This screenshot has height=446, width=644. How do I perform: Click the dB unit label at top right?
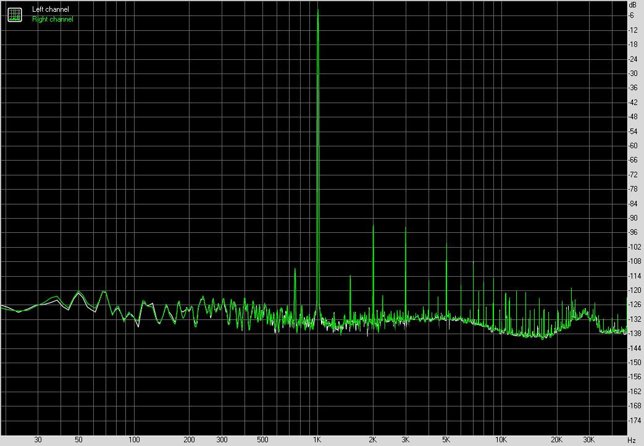pos(632,5)
